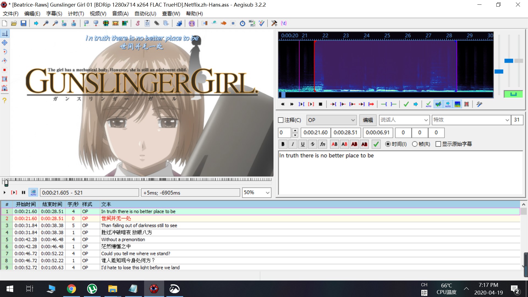Select the Rotate on Z axis tool
The image size is (528, 297).
pos(5,52)
